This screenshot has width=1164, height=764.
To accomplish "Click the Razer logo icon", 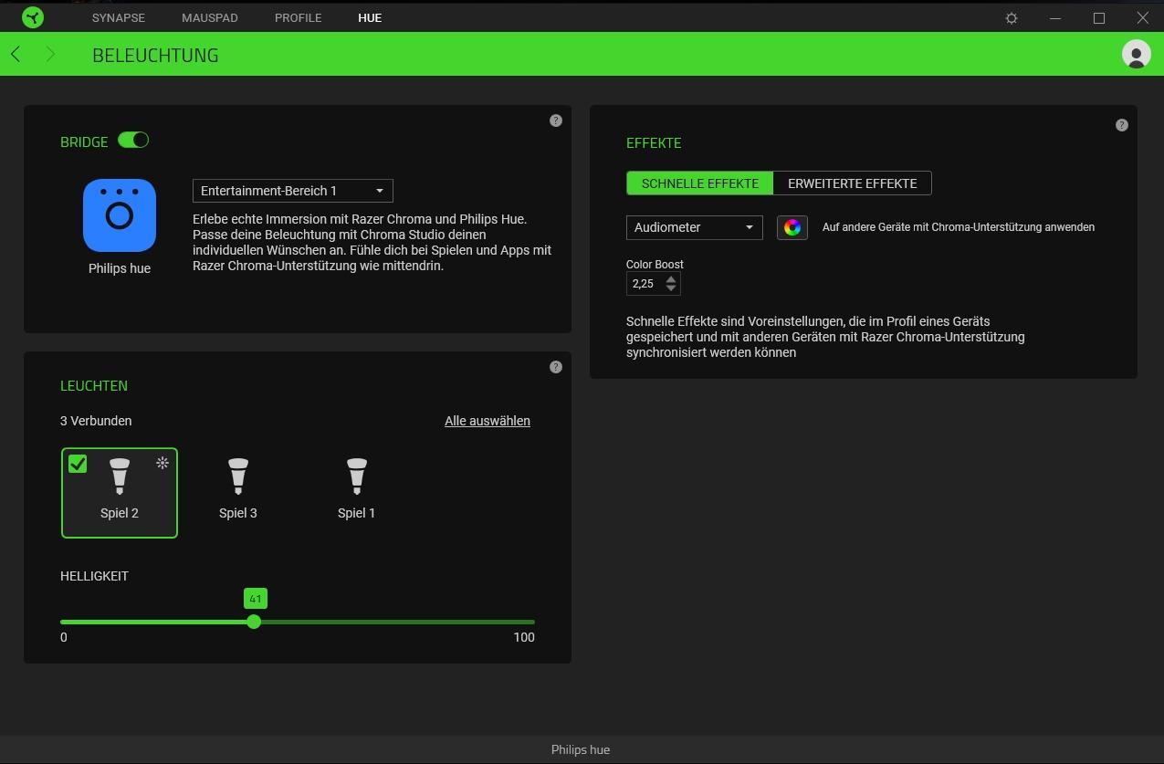I will (x=33, y=17).
